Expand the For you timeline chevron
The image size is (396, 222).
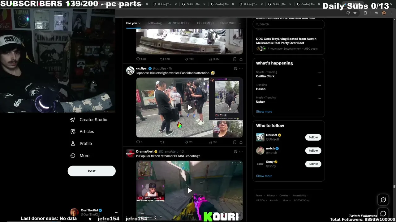[x=139, y=23]
